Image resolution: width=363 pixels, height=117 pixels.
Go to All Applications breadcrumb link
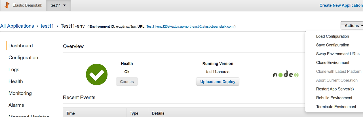coord(17,26)
